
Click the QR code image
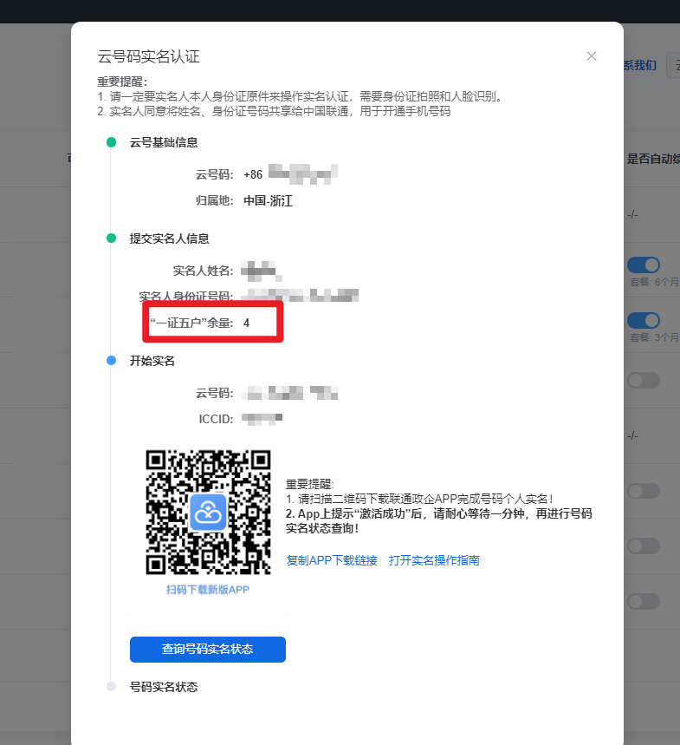(208, 513)
